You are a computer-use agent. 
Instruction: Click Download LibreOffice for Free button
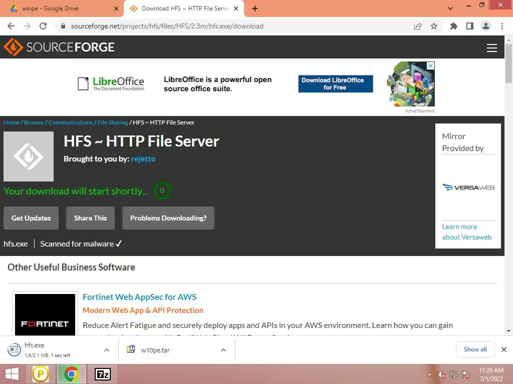pyautogui.click(x=336, y=84)
